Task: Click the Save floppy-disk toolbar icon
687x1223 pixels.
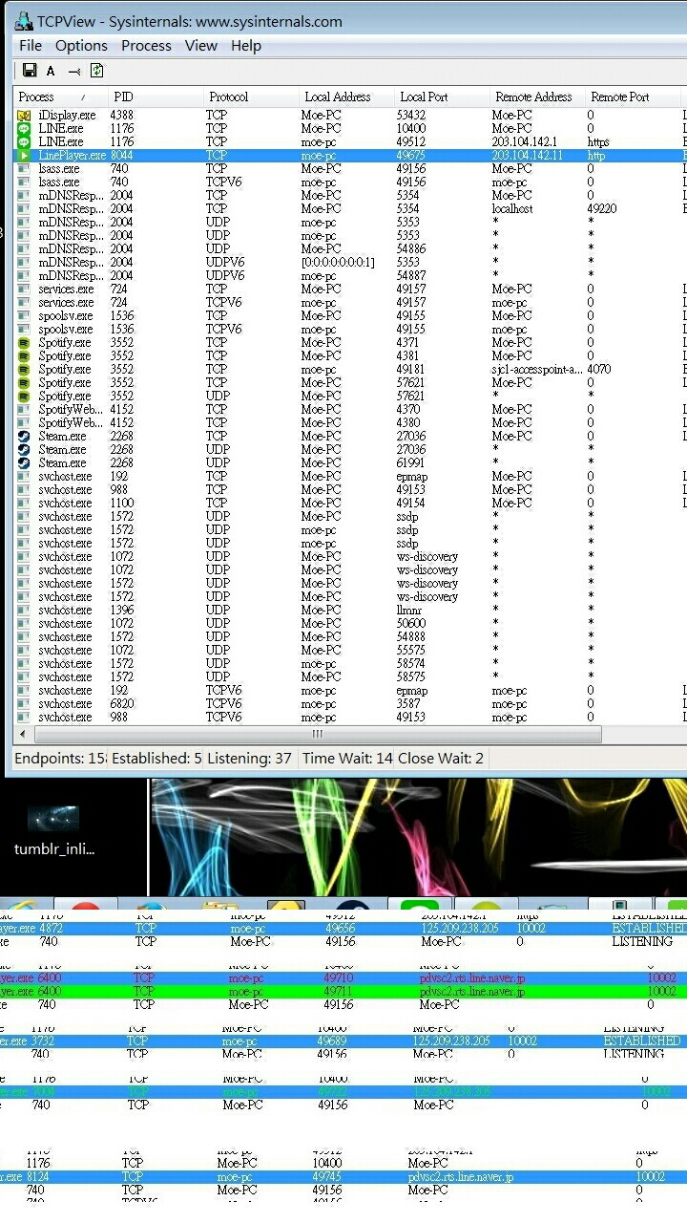Action: tap(30, 71)
